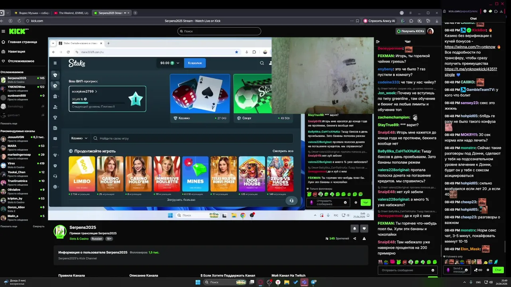Switch to the Яндекс Музыка tab

(31, 13)
